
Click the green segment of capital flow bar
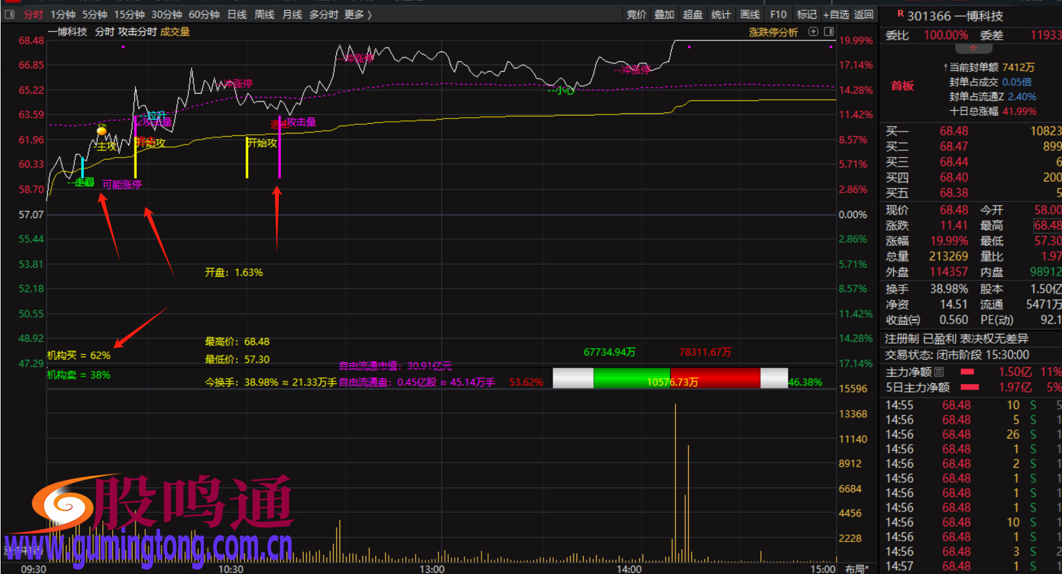(x=632, y=378)
